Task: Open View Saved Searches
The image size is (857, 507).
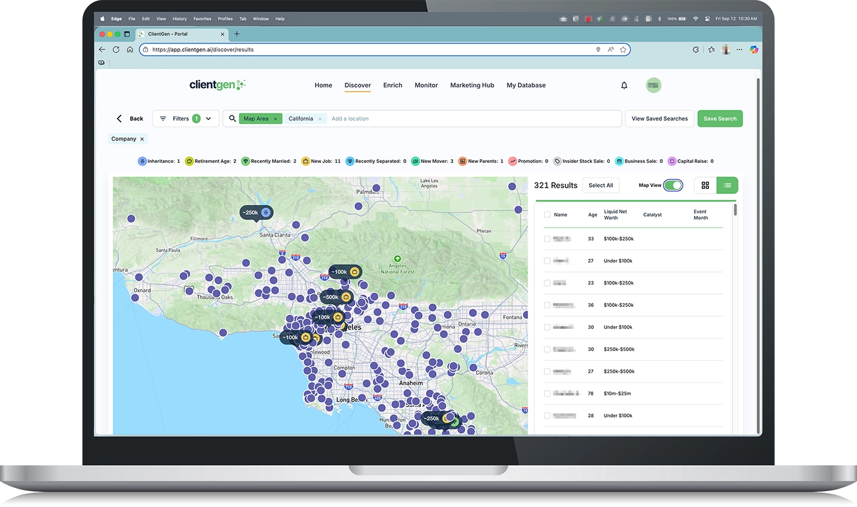Action: (659, 119)
